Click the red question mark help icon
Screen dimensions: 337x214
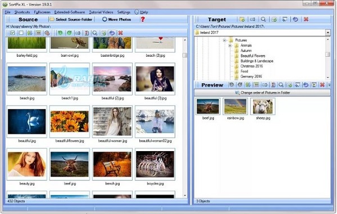pyautogui.click(x=143, y=19)
